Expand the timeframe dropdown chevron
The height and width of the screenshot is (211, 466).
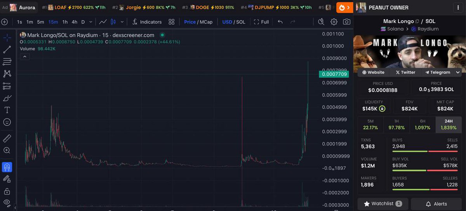pyautogui.click(x=91, y=22)
